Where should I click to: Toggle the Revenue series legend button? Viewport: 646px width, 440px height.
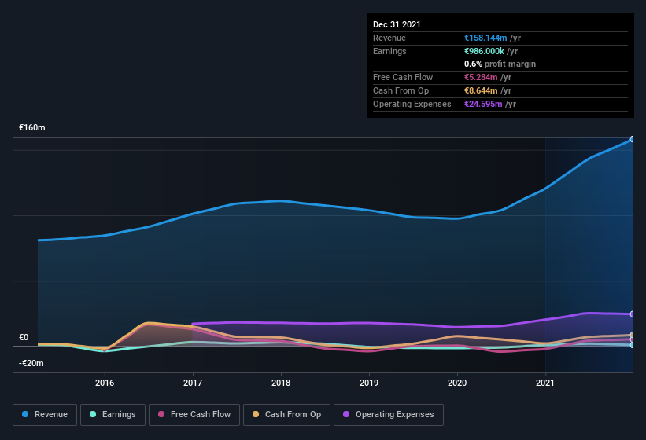click(45, 415)
